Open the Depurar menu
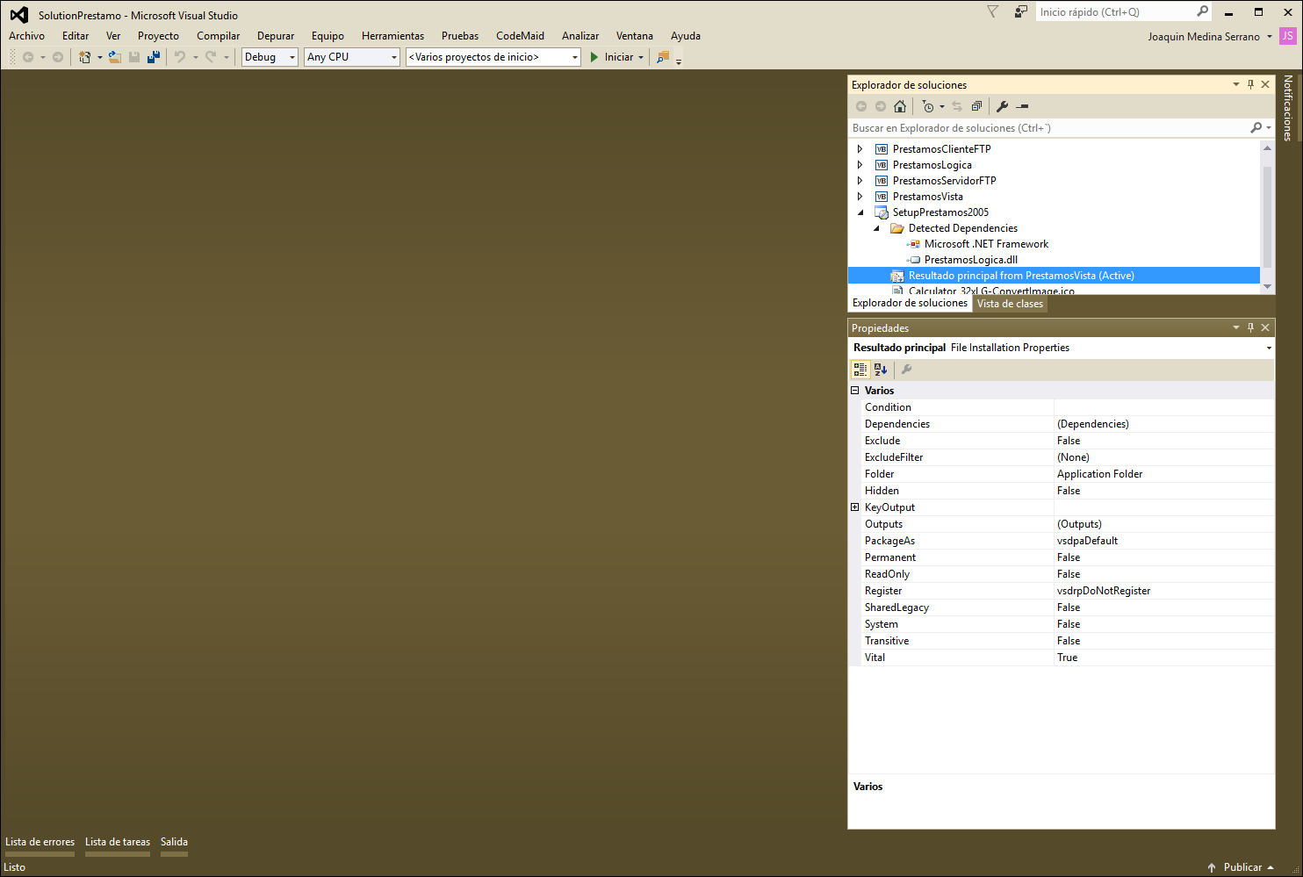 click(x=276, y=36)
